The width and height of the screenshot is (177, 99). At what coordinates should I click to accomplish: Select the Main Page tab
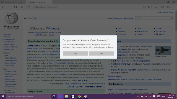(28, 18)
